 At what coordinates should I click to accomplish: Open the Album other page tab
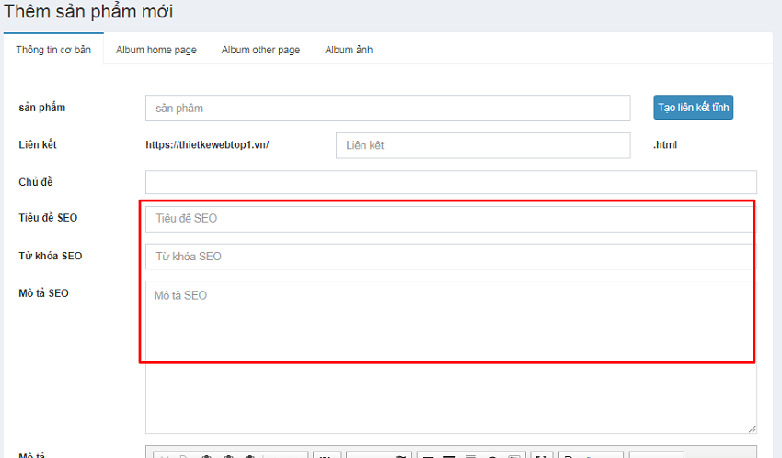(260, 50)
